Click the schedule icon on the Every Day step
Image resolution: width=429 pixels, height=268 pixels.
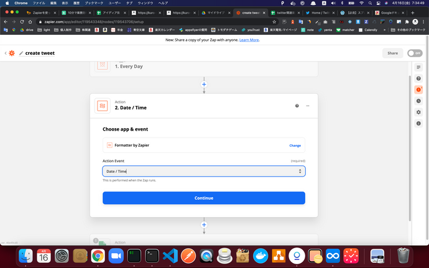click(103, 65)
